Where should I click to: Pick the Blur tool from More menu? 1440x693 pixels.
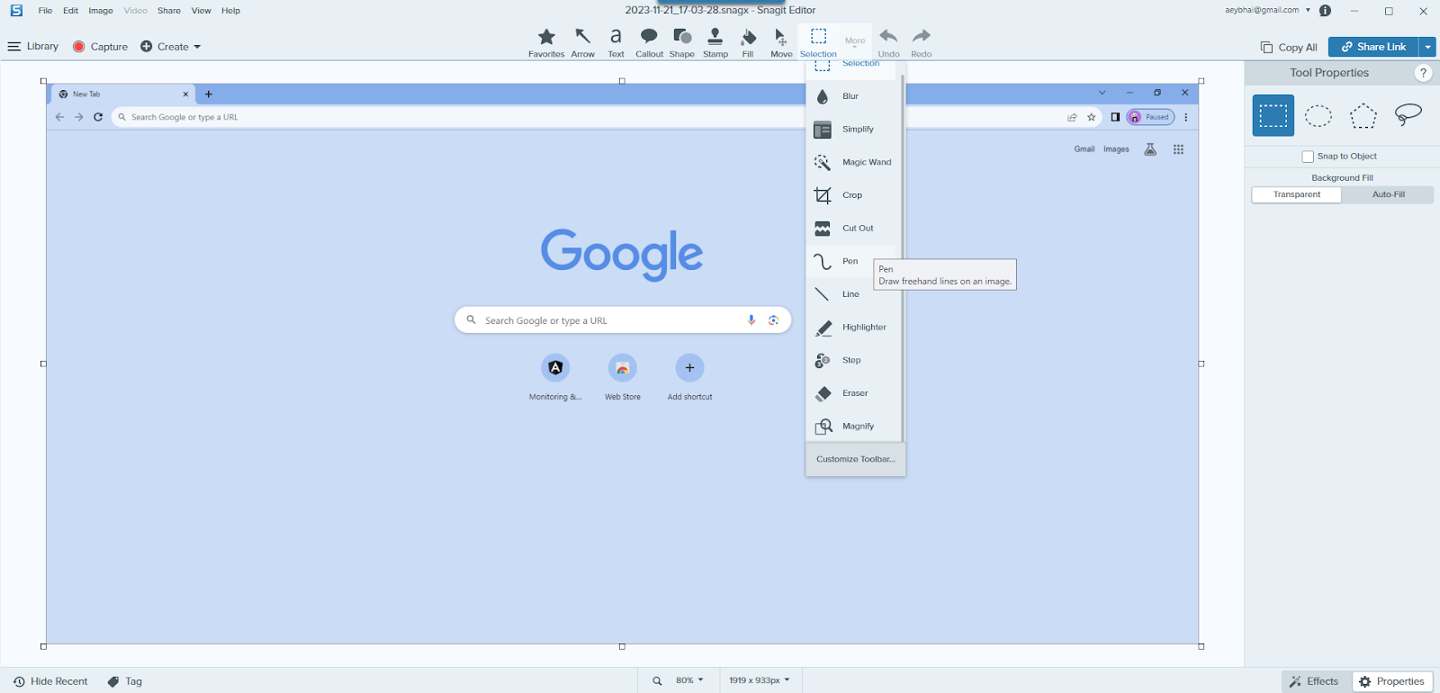[x=850, y=96]
